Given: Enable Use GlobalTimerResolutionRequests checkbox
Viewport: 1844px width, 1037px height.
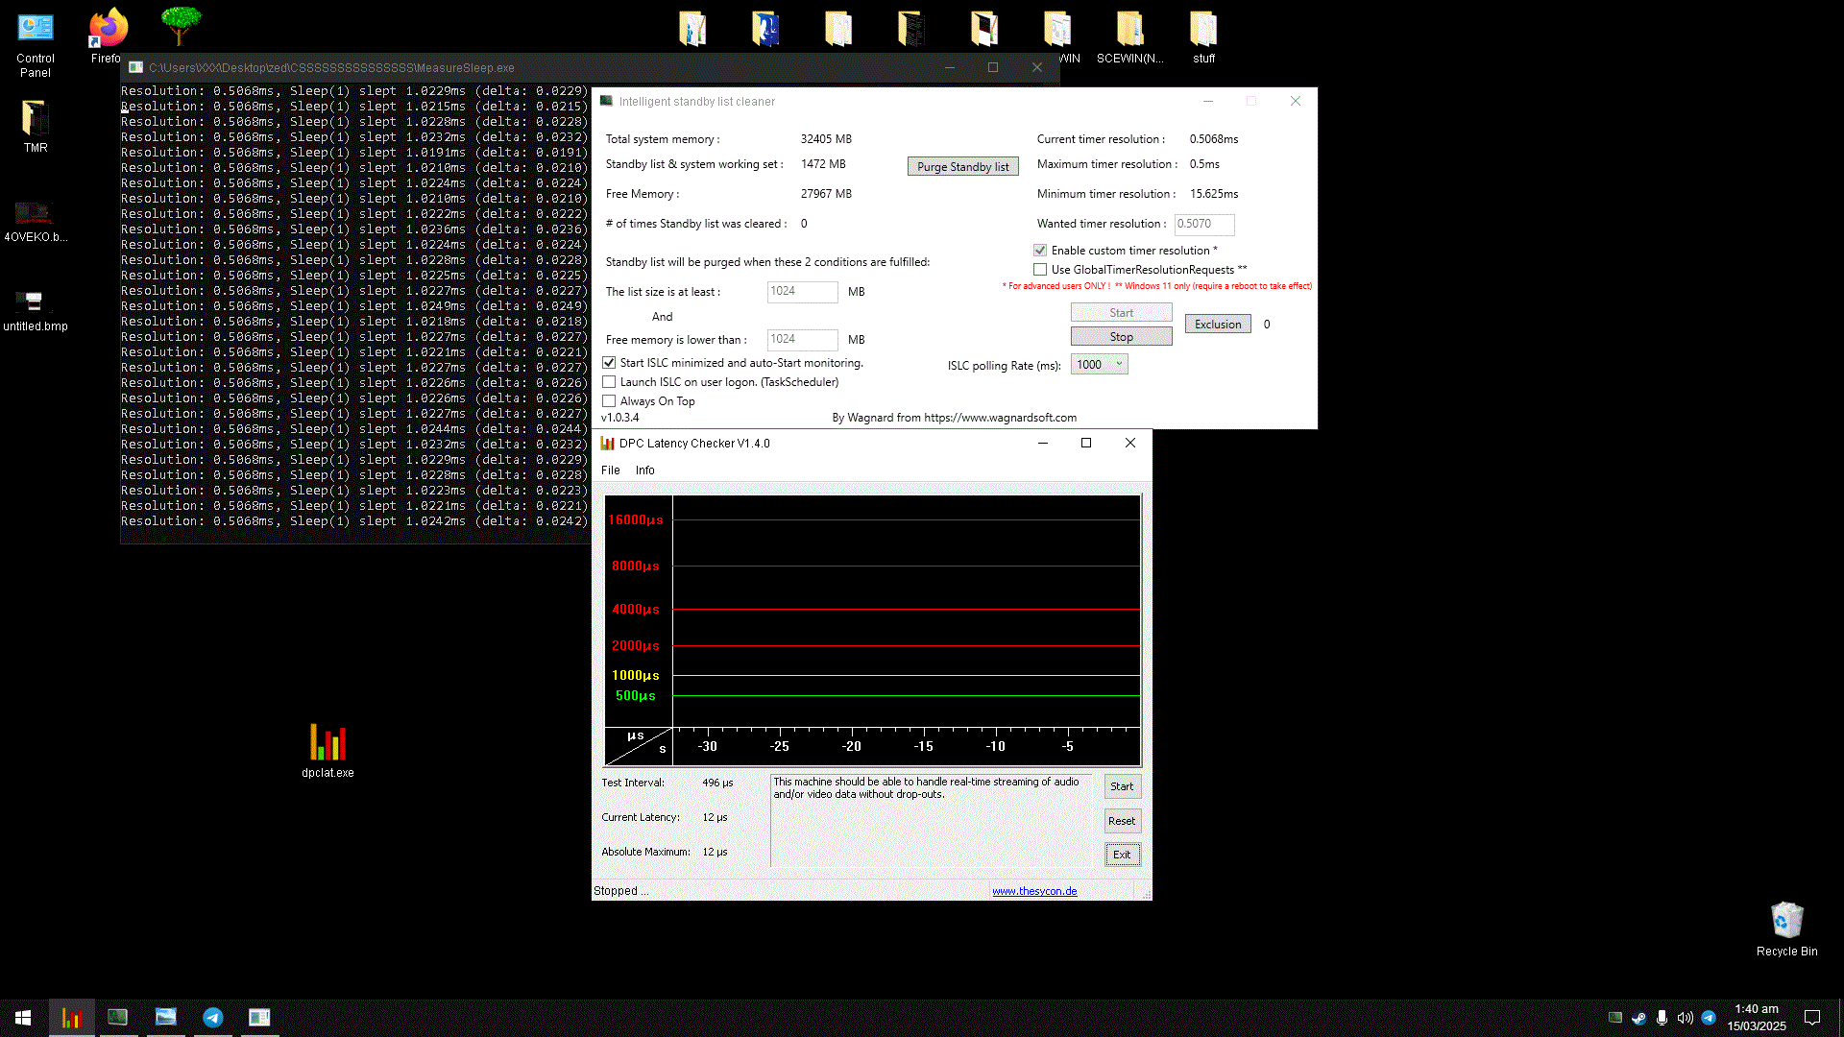Looking at the screenshot, I should click(1040, 270).
